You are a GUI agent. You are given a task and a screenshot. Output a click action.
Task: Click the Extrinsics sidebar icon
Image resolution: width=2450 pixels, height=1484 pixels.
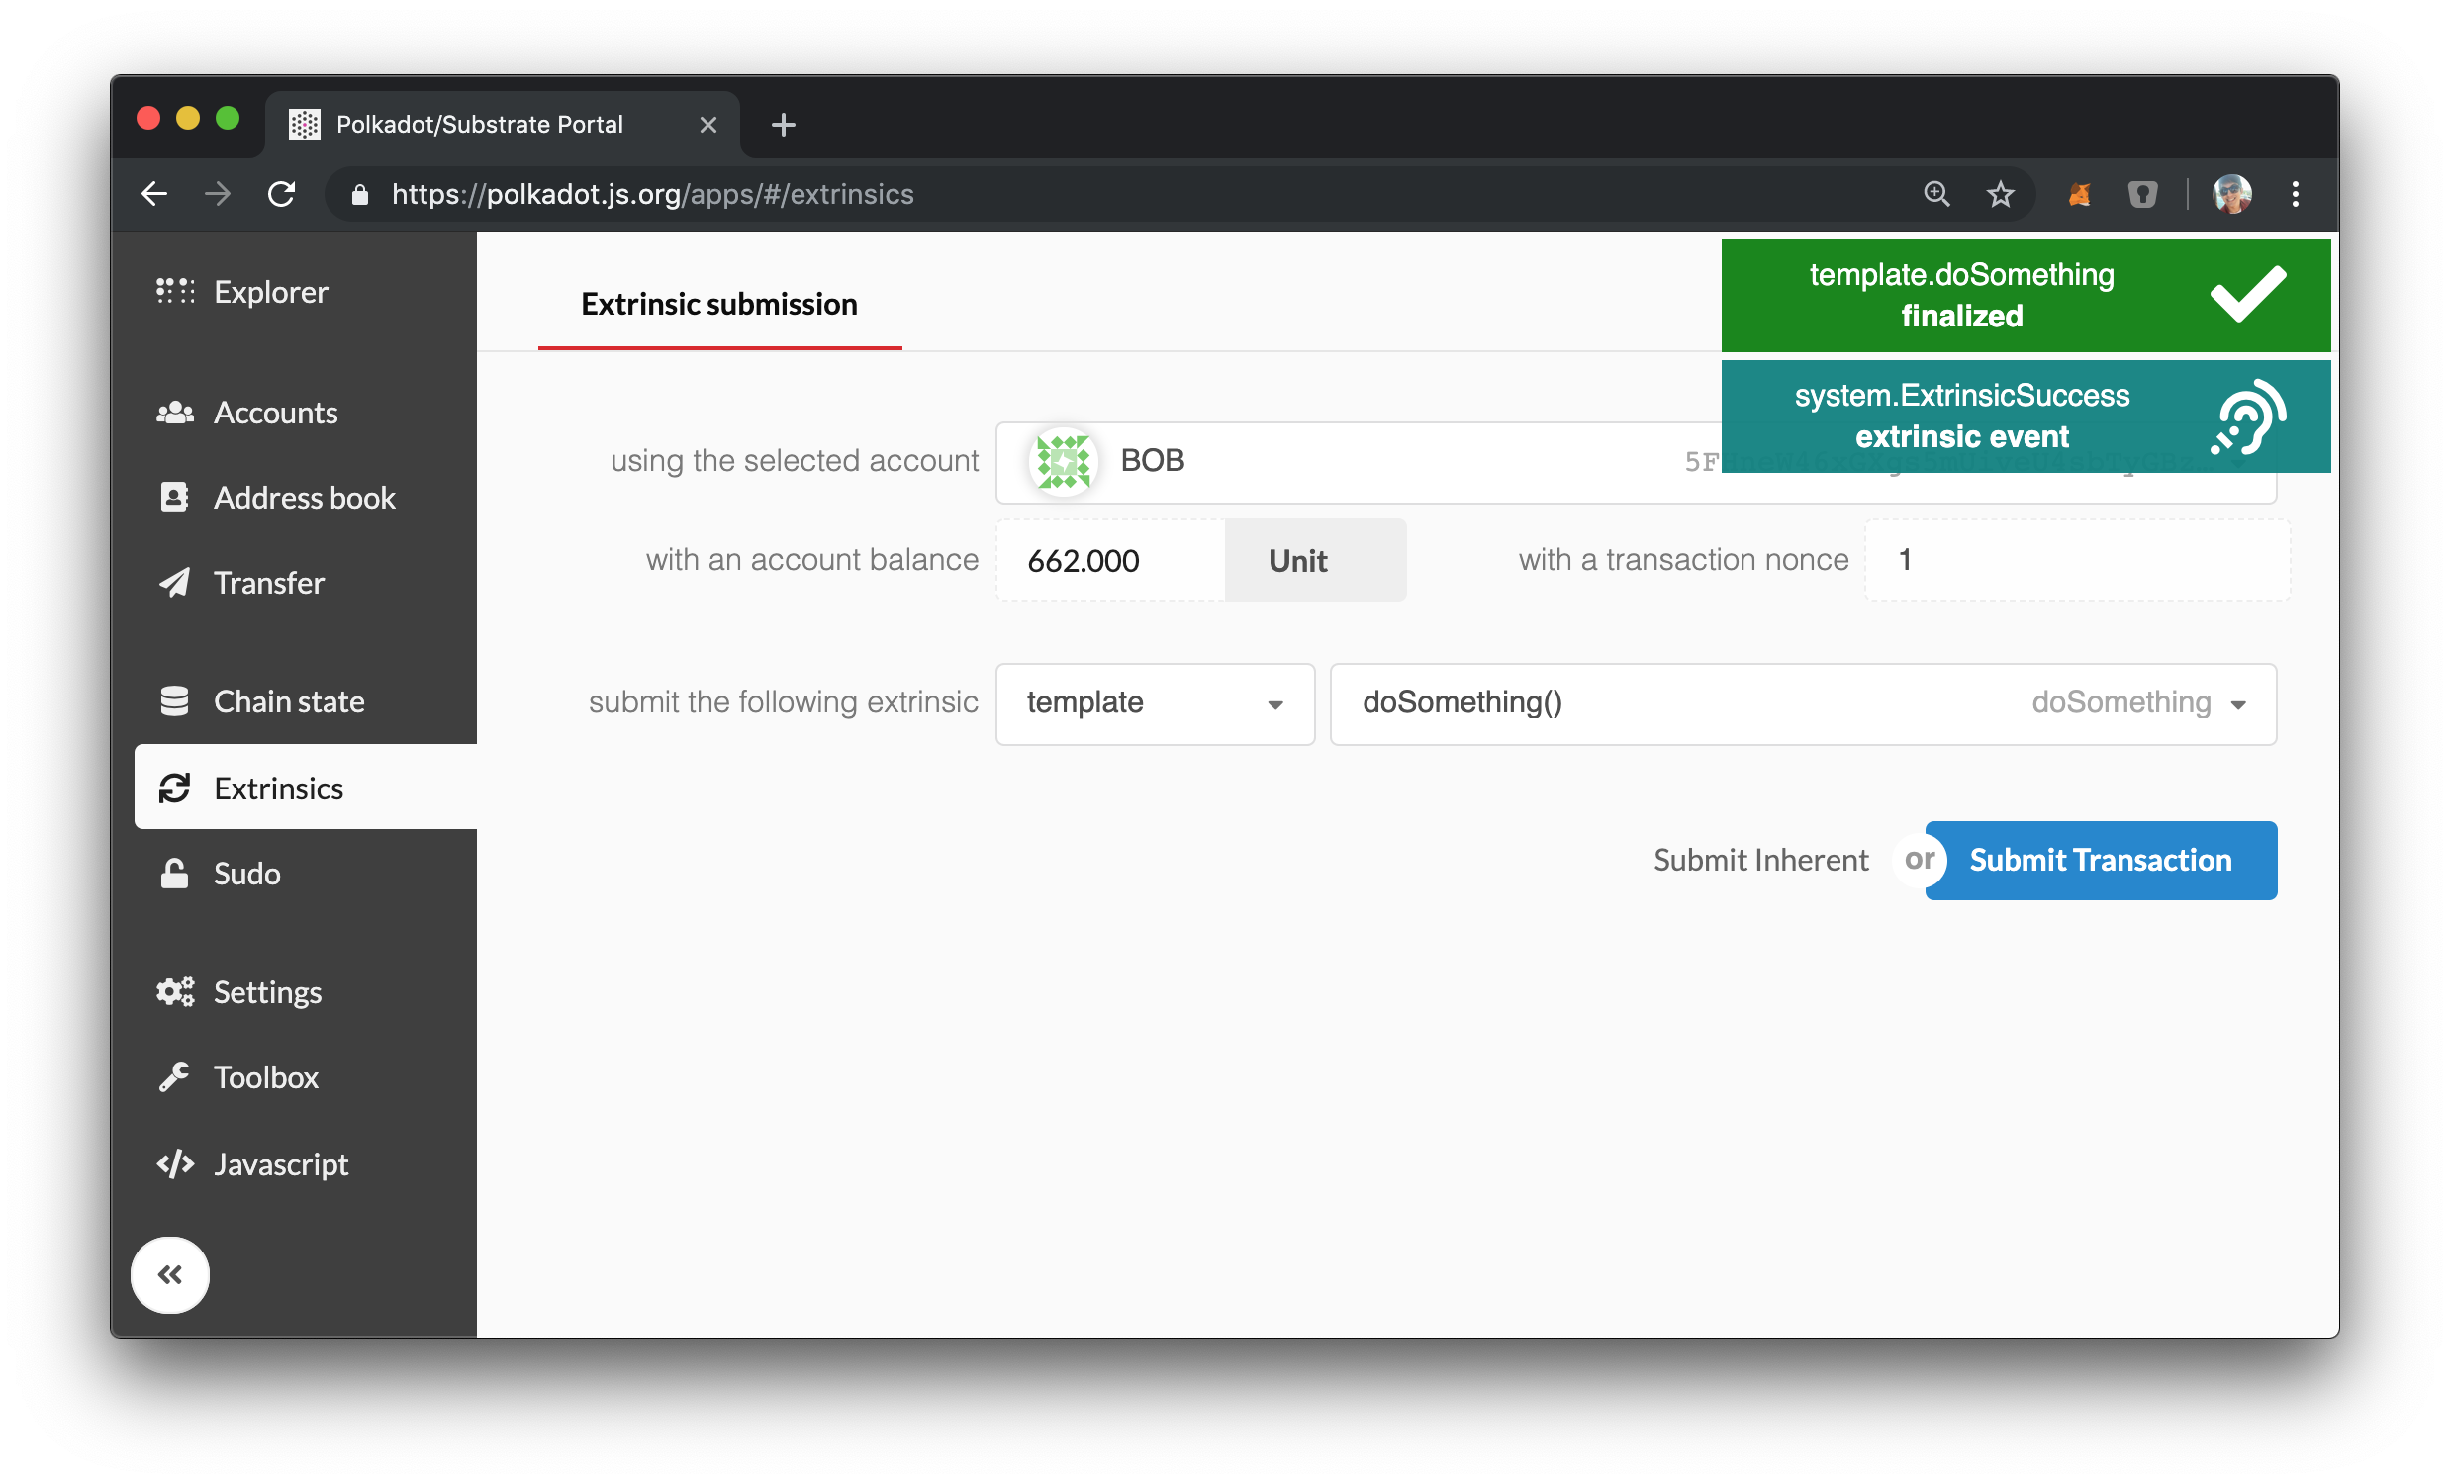(x=175, y=786)
